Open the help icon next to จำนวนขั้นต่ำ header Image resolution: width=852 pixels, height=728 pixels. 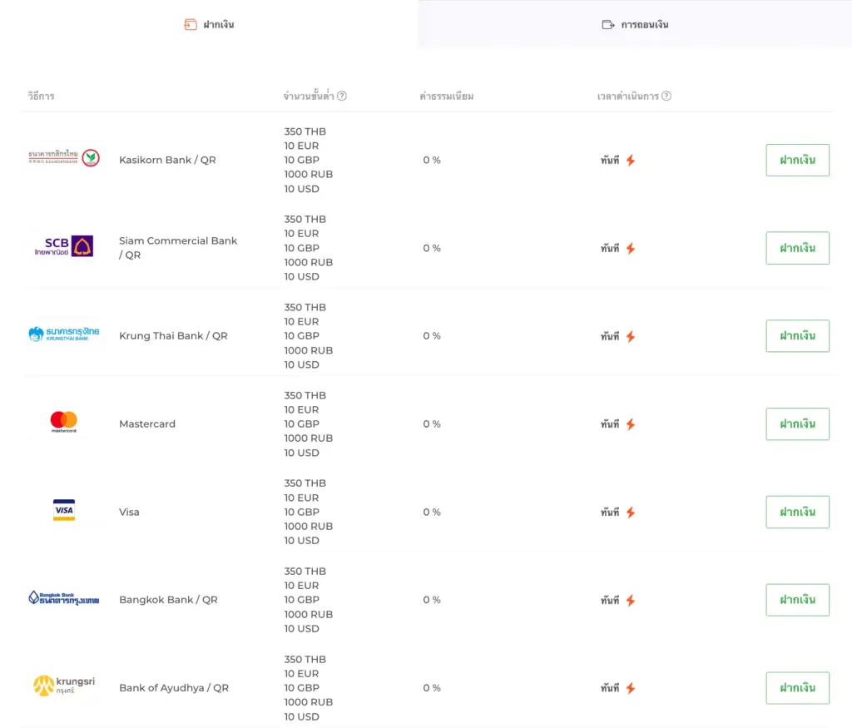pos(344,95)
